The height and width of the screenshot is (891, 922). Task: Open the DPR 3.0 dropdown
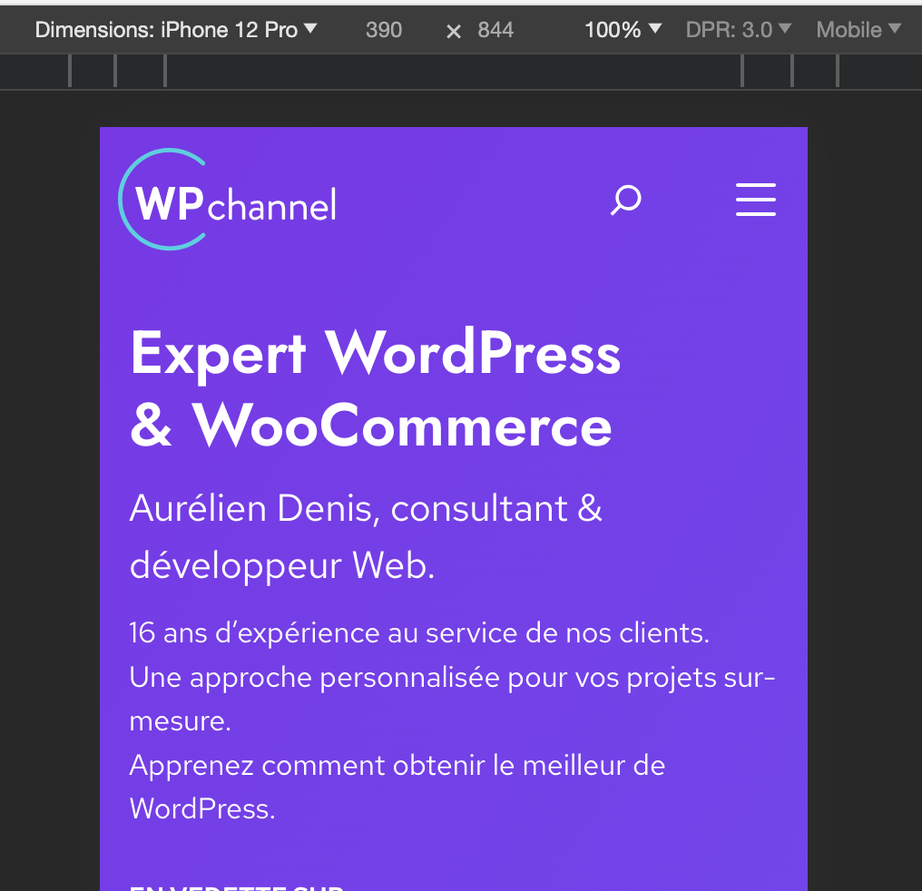(x=739, y=29)
